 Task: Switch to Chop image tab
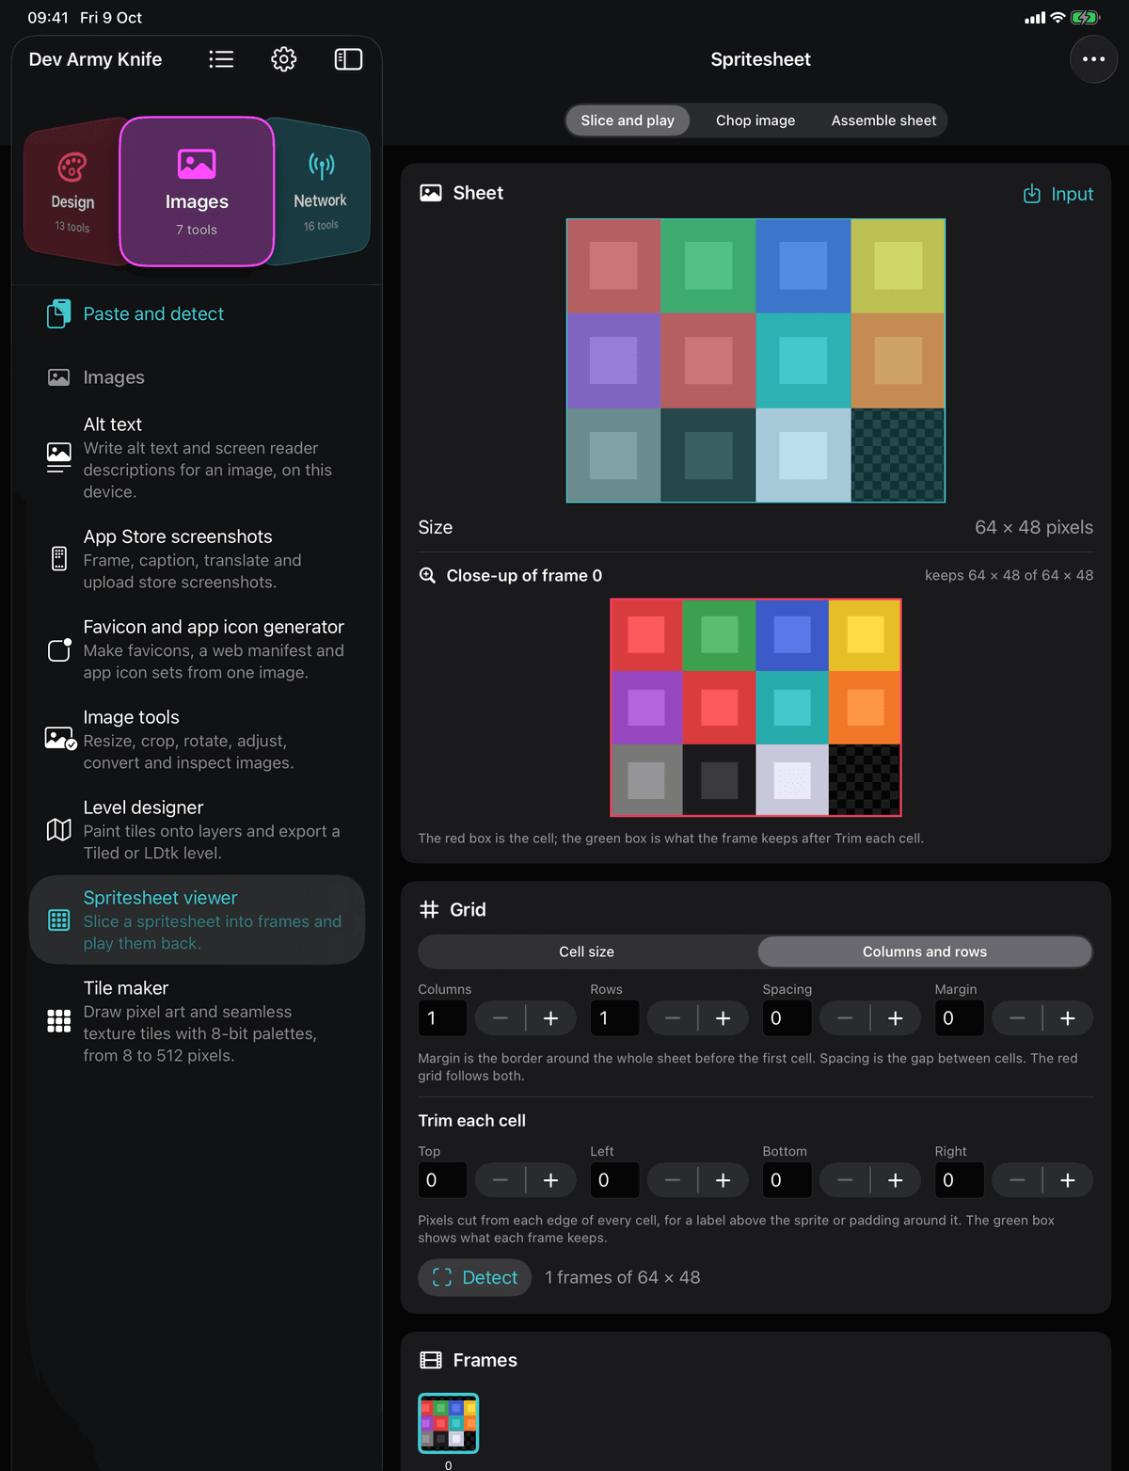click(x=755, y=120)
